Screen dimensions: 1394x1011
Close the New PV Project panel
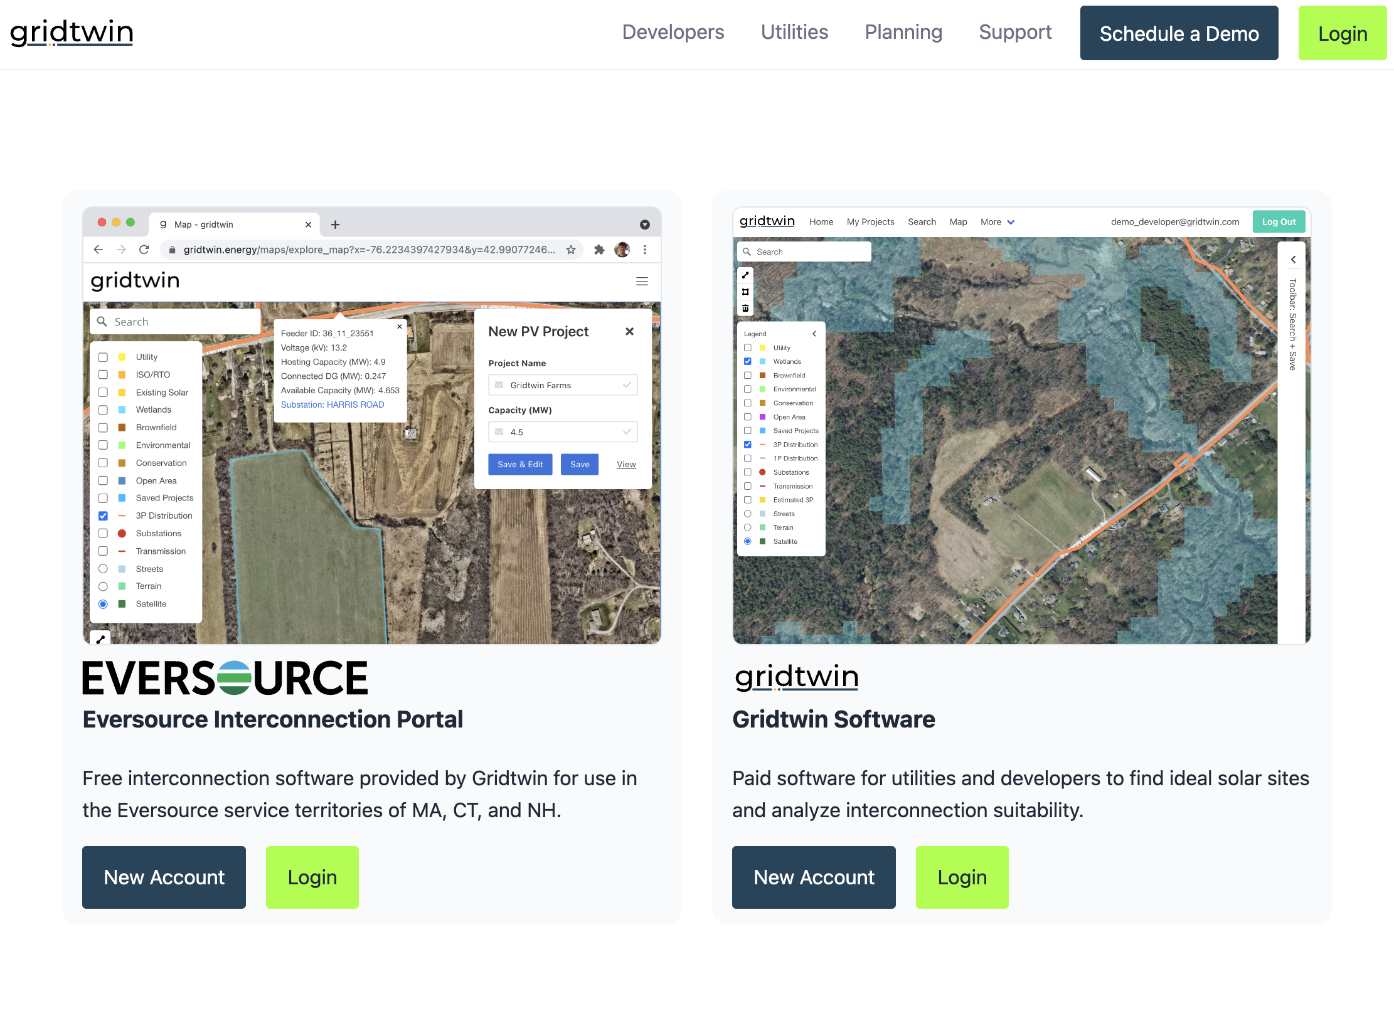click(x=629, y=332)
